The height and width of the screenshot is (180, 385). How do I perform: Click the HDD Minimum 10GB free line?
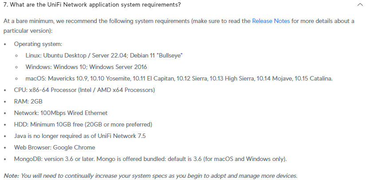[83, 125]
